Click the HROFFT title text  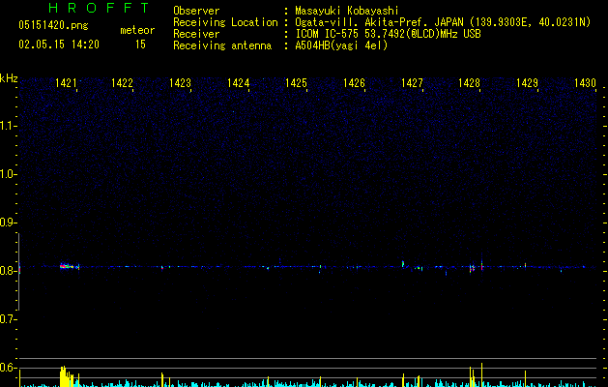(x=99, y=8)
